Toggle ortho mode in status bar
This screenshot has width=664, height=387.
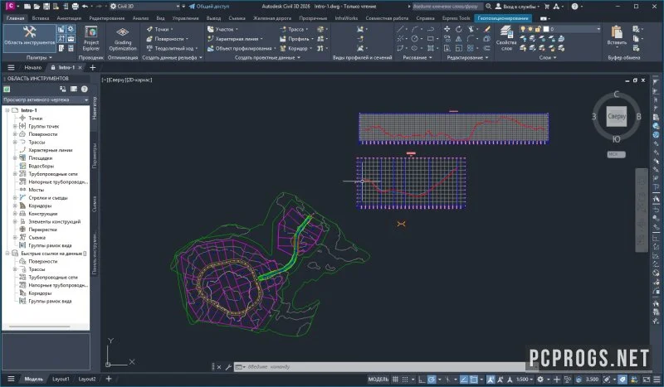pyautogui.click(x=422, y=379)
